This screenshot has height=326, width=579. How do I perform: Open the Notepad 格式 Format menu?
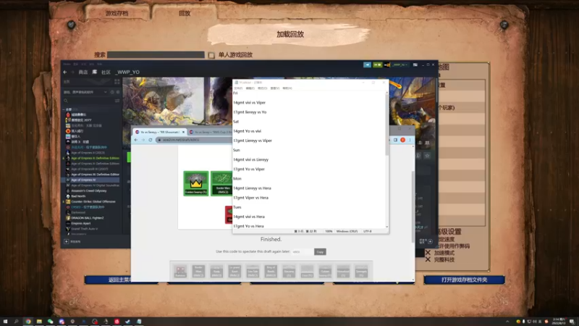coord(262,88)
